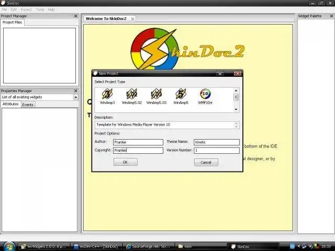This screenshot has height=251, width=335.
Task: Open the File menu
Action: pyautogui.click(x=4, y=9)
